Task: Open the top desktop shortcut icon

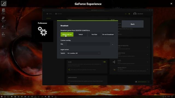Action: (3, 11)
